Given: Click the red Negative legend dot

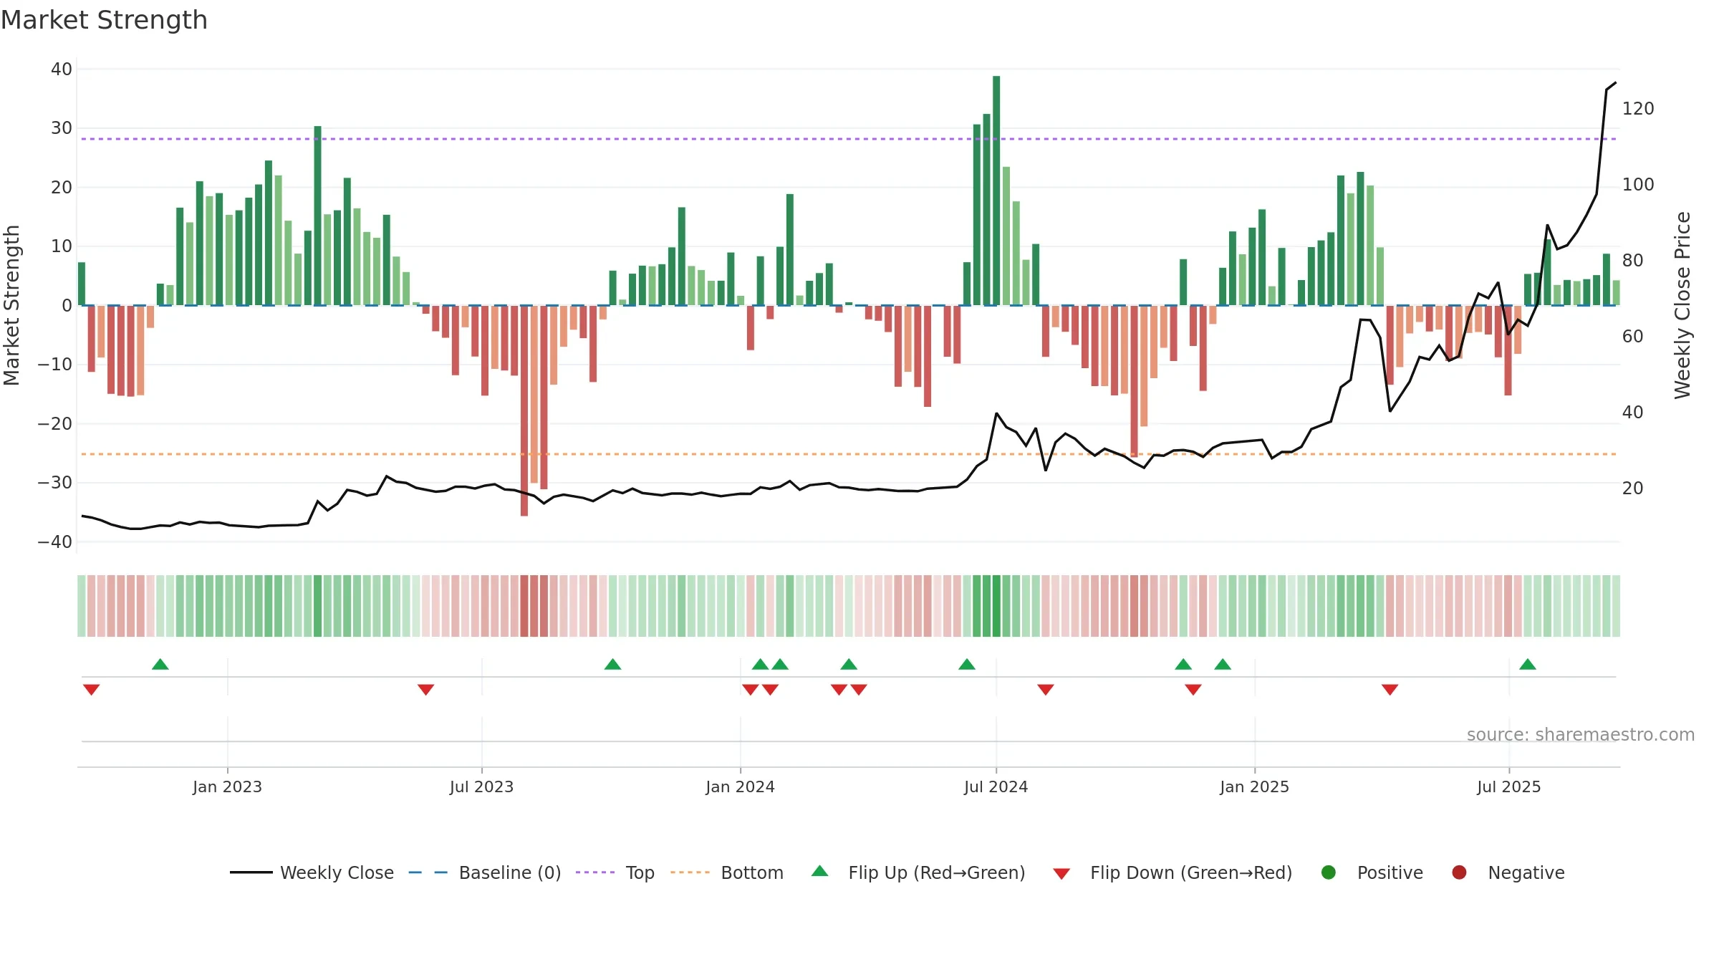Looking at the screenshot, I should click(x=1459, y=872).
